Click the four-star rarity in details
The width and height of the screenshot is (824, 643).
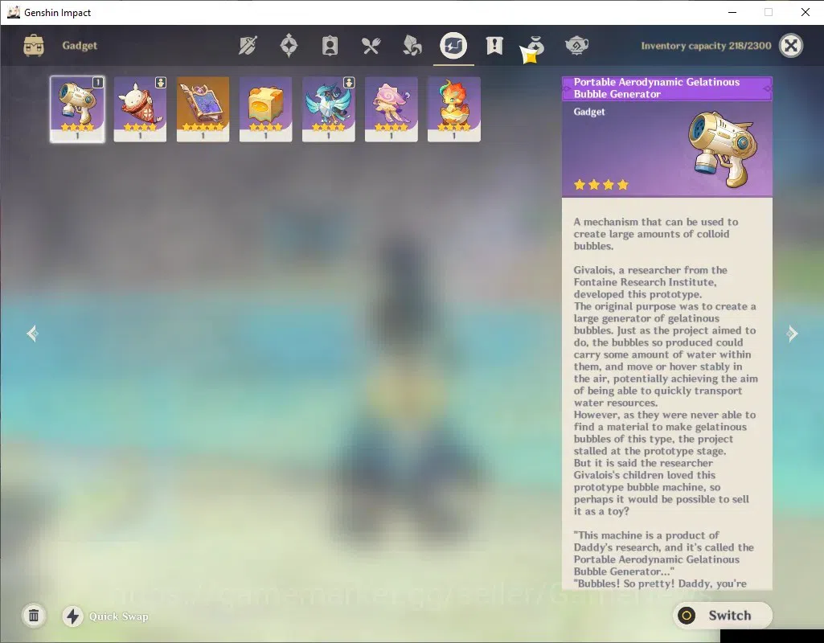click(601, 184)
